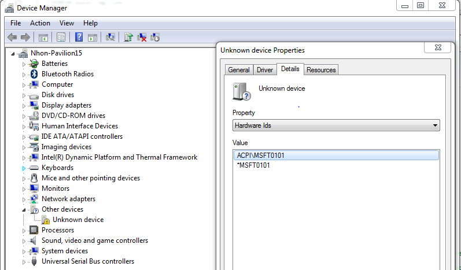Click Scan for hardware changes icon
Image resolution: width=461 pixels, height=270 pixels.
click(110, 37)
